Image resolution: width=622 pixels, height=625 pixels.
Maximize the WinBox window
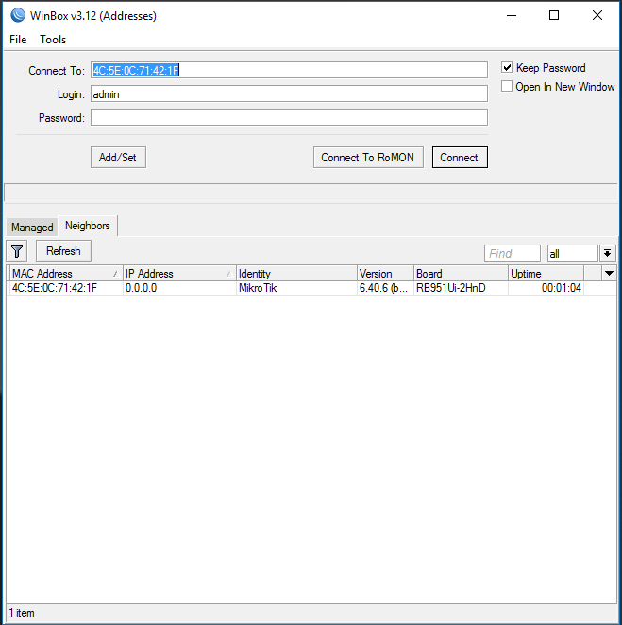click(x=554, y=15)
